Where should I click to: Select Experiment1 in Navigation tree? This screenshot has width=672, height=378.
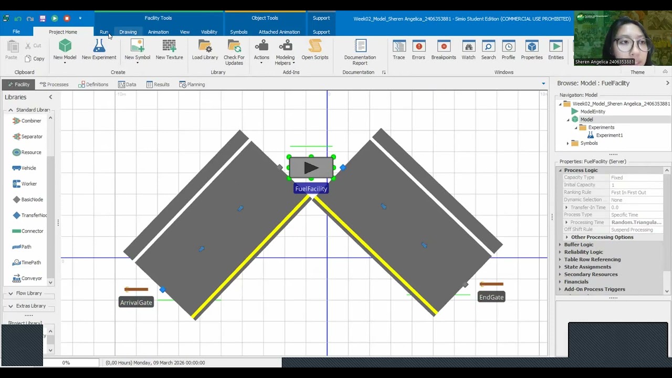[x=609, y=135]
